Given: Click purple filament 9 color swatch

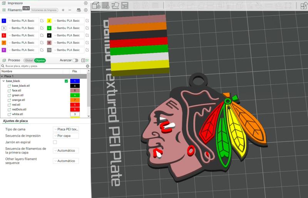Looking at the screenshot, I should pyautogui.click(x=4, y=50).
